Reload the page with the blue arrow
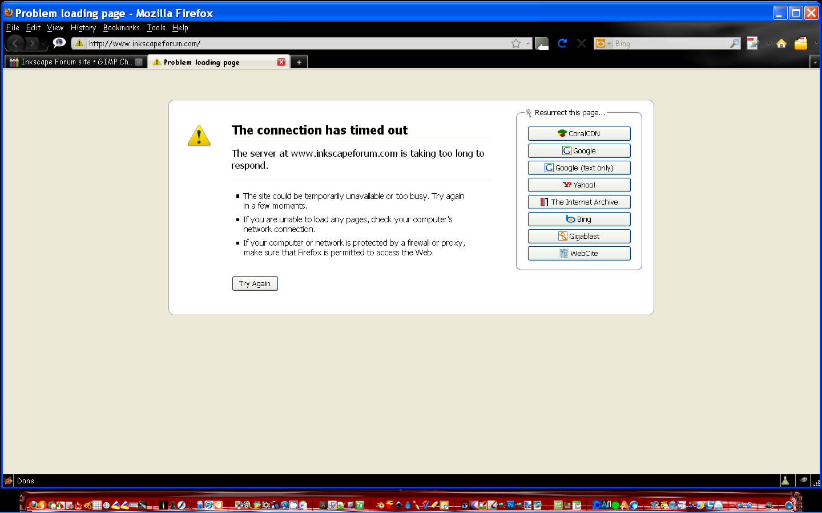Viewport: 822px width, 513px height. point(562,43)
